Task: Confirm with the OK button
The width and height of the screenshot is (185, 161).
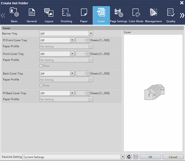Action: tap(150, 157)
